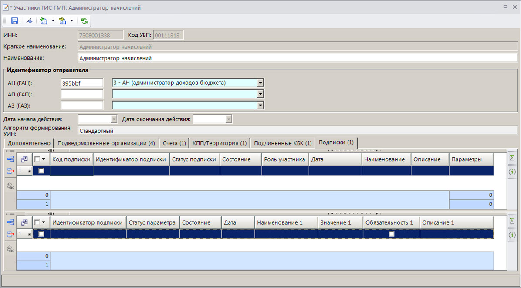Click the add row icon in the upper subscriptions grid
Screen dimensions: 521x288
tap(10, 159)
